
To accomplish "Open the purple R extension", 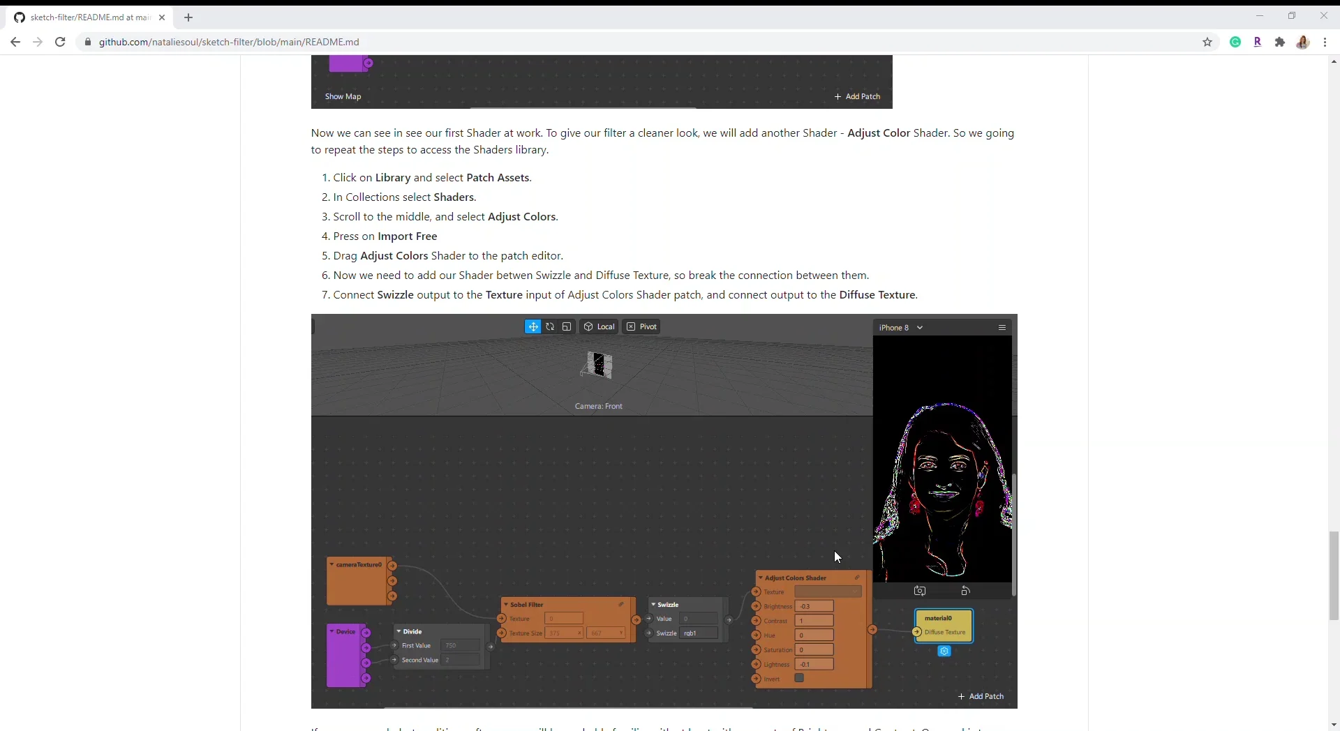I will click(1258, 42).
